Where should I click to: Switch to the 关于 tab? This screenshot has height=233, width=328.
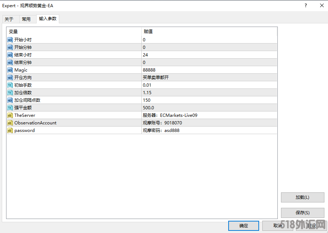coord(9,19)
